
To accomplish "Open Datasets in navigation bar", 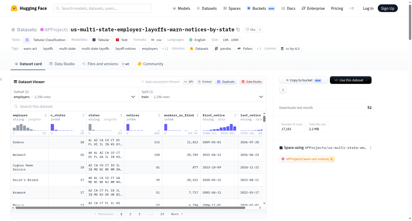I will click(207, 8).
